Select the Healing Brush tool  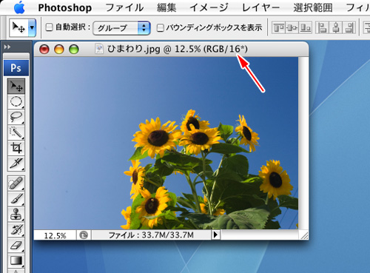coord(16,183)
